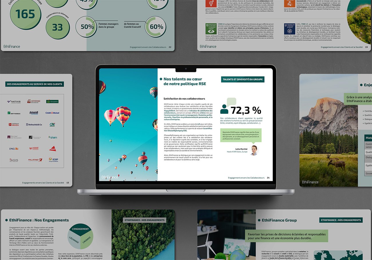Select the 'Talents et diversité du groupe' label
The height and width of the screenshot is (260, 372).
pyautogui.click(x=243, y=79)
